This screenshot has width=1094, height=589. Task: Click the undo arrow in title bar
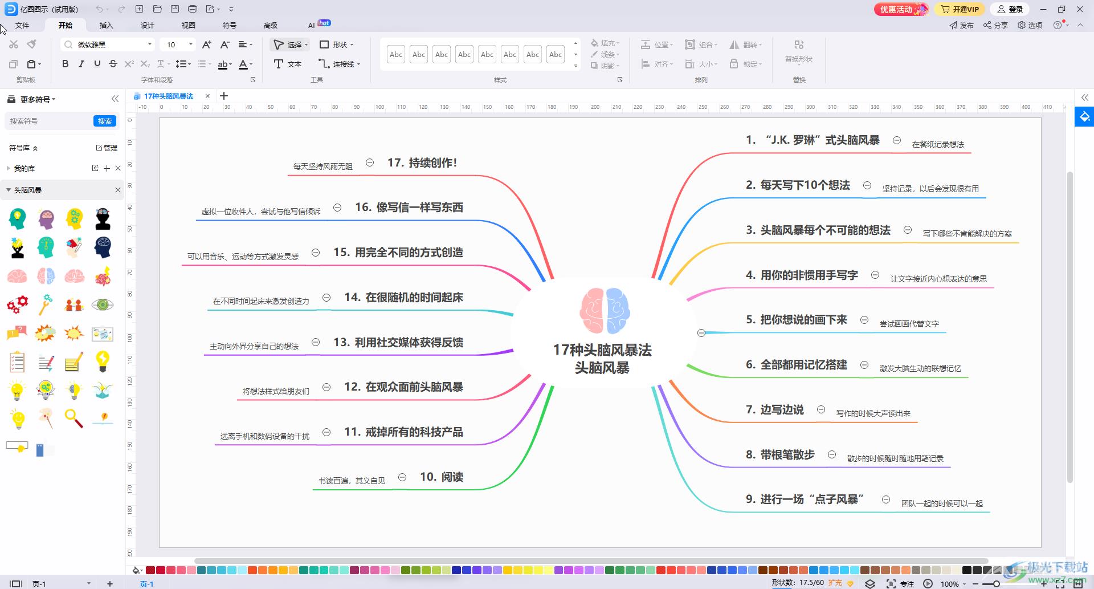click(100, 9)
